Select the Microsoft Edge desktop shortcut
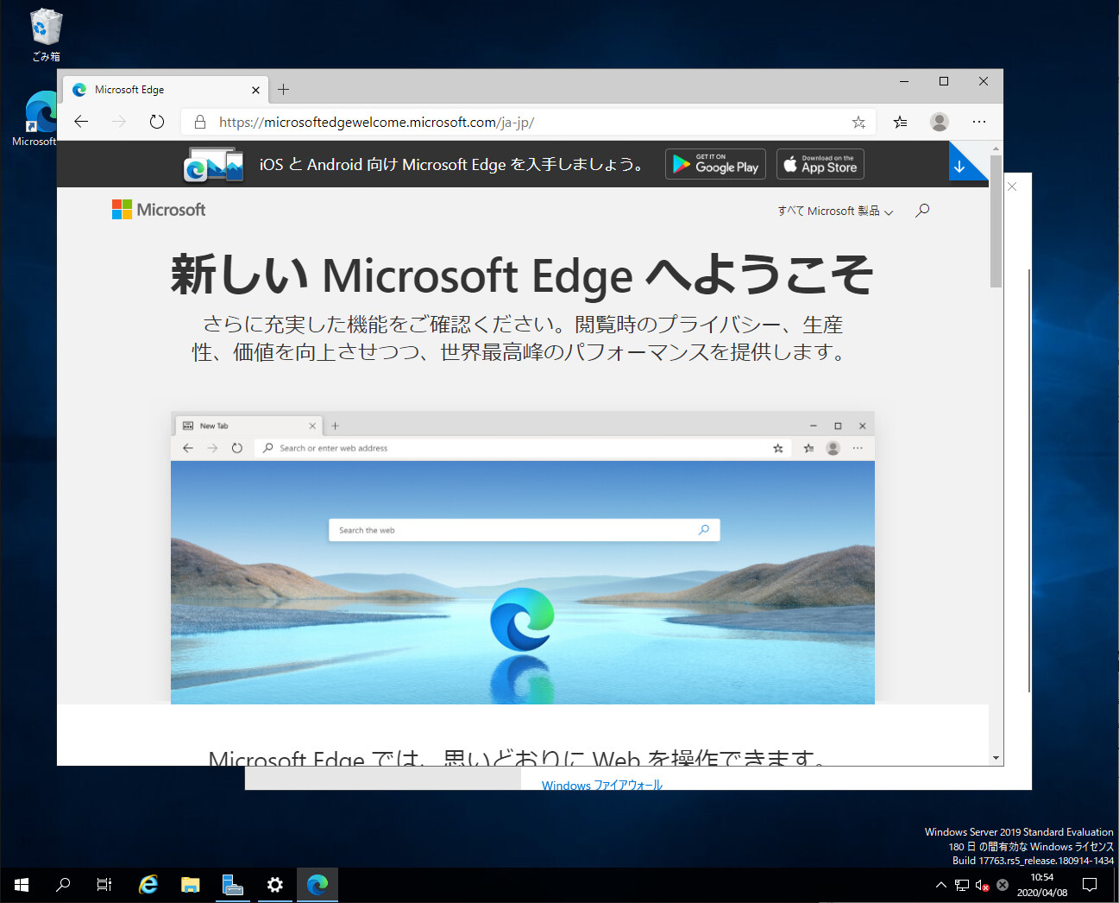 (35, 119)
